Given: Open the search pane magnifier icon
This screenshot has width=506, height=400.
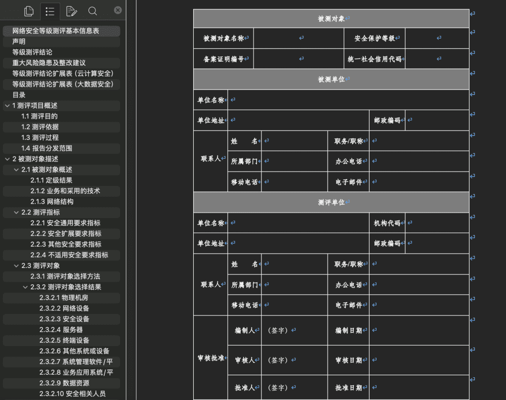Looking at the screenshot, I should pyautogui.click(x=92, y=11).
